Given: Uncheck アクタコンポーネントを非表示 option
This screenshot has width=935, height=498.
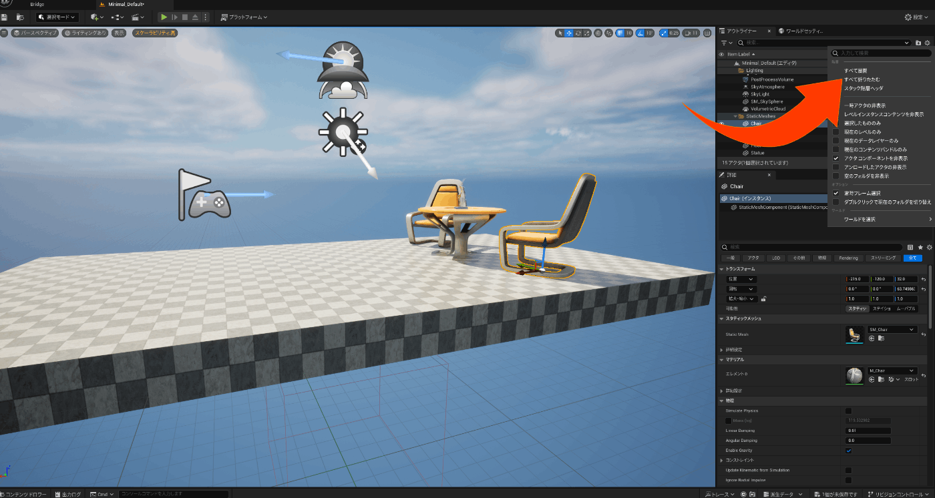Looking at the screenshot, I should pos(835,158).
